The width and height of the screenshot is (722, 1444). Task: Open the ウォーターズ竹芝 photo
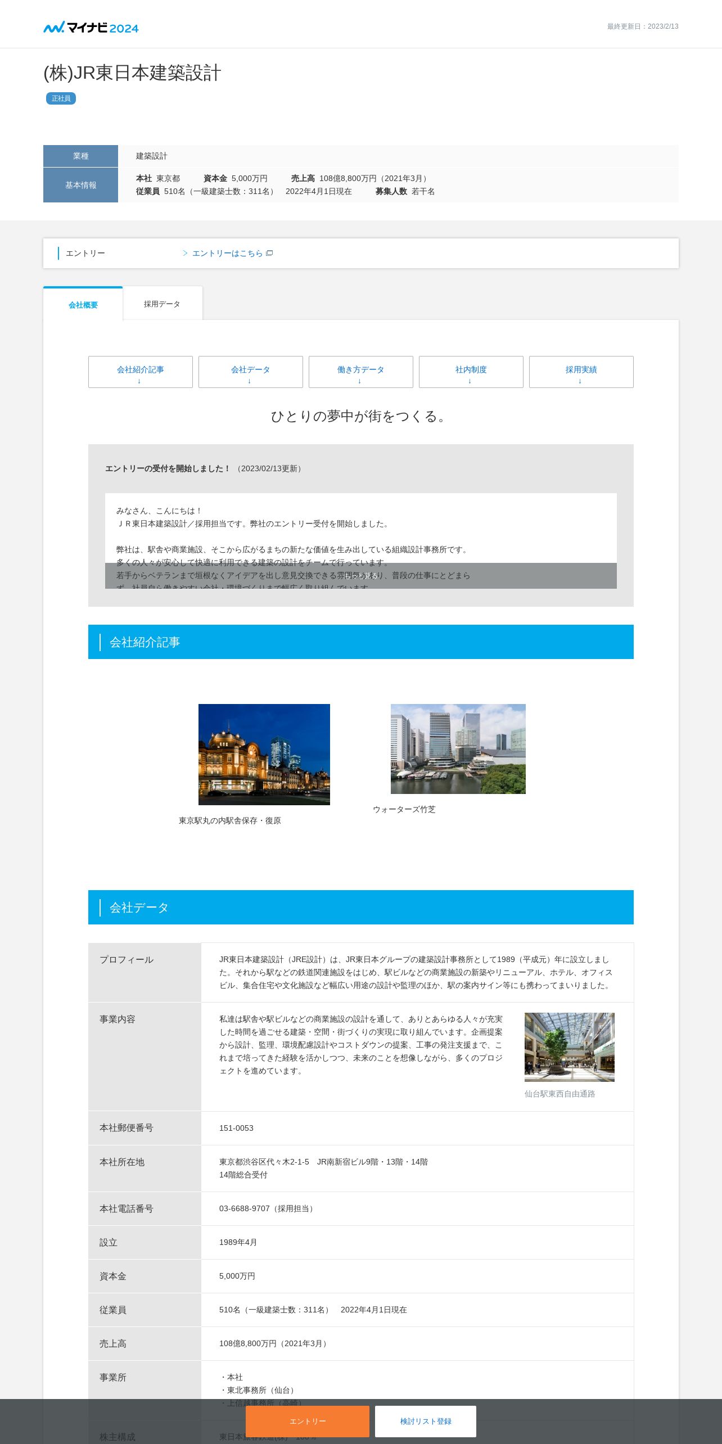click(458, 749)
